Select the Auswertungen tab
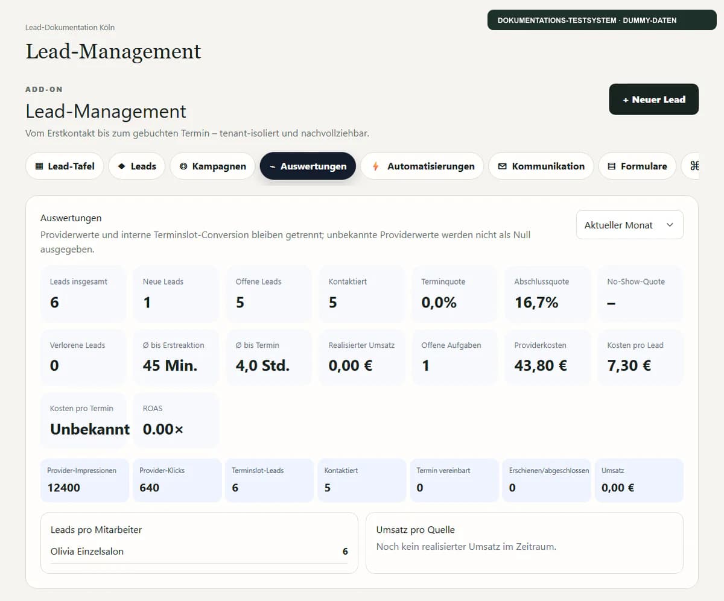Viewport: 724px width, 601px height. tap(308, 166)
